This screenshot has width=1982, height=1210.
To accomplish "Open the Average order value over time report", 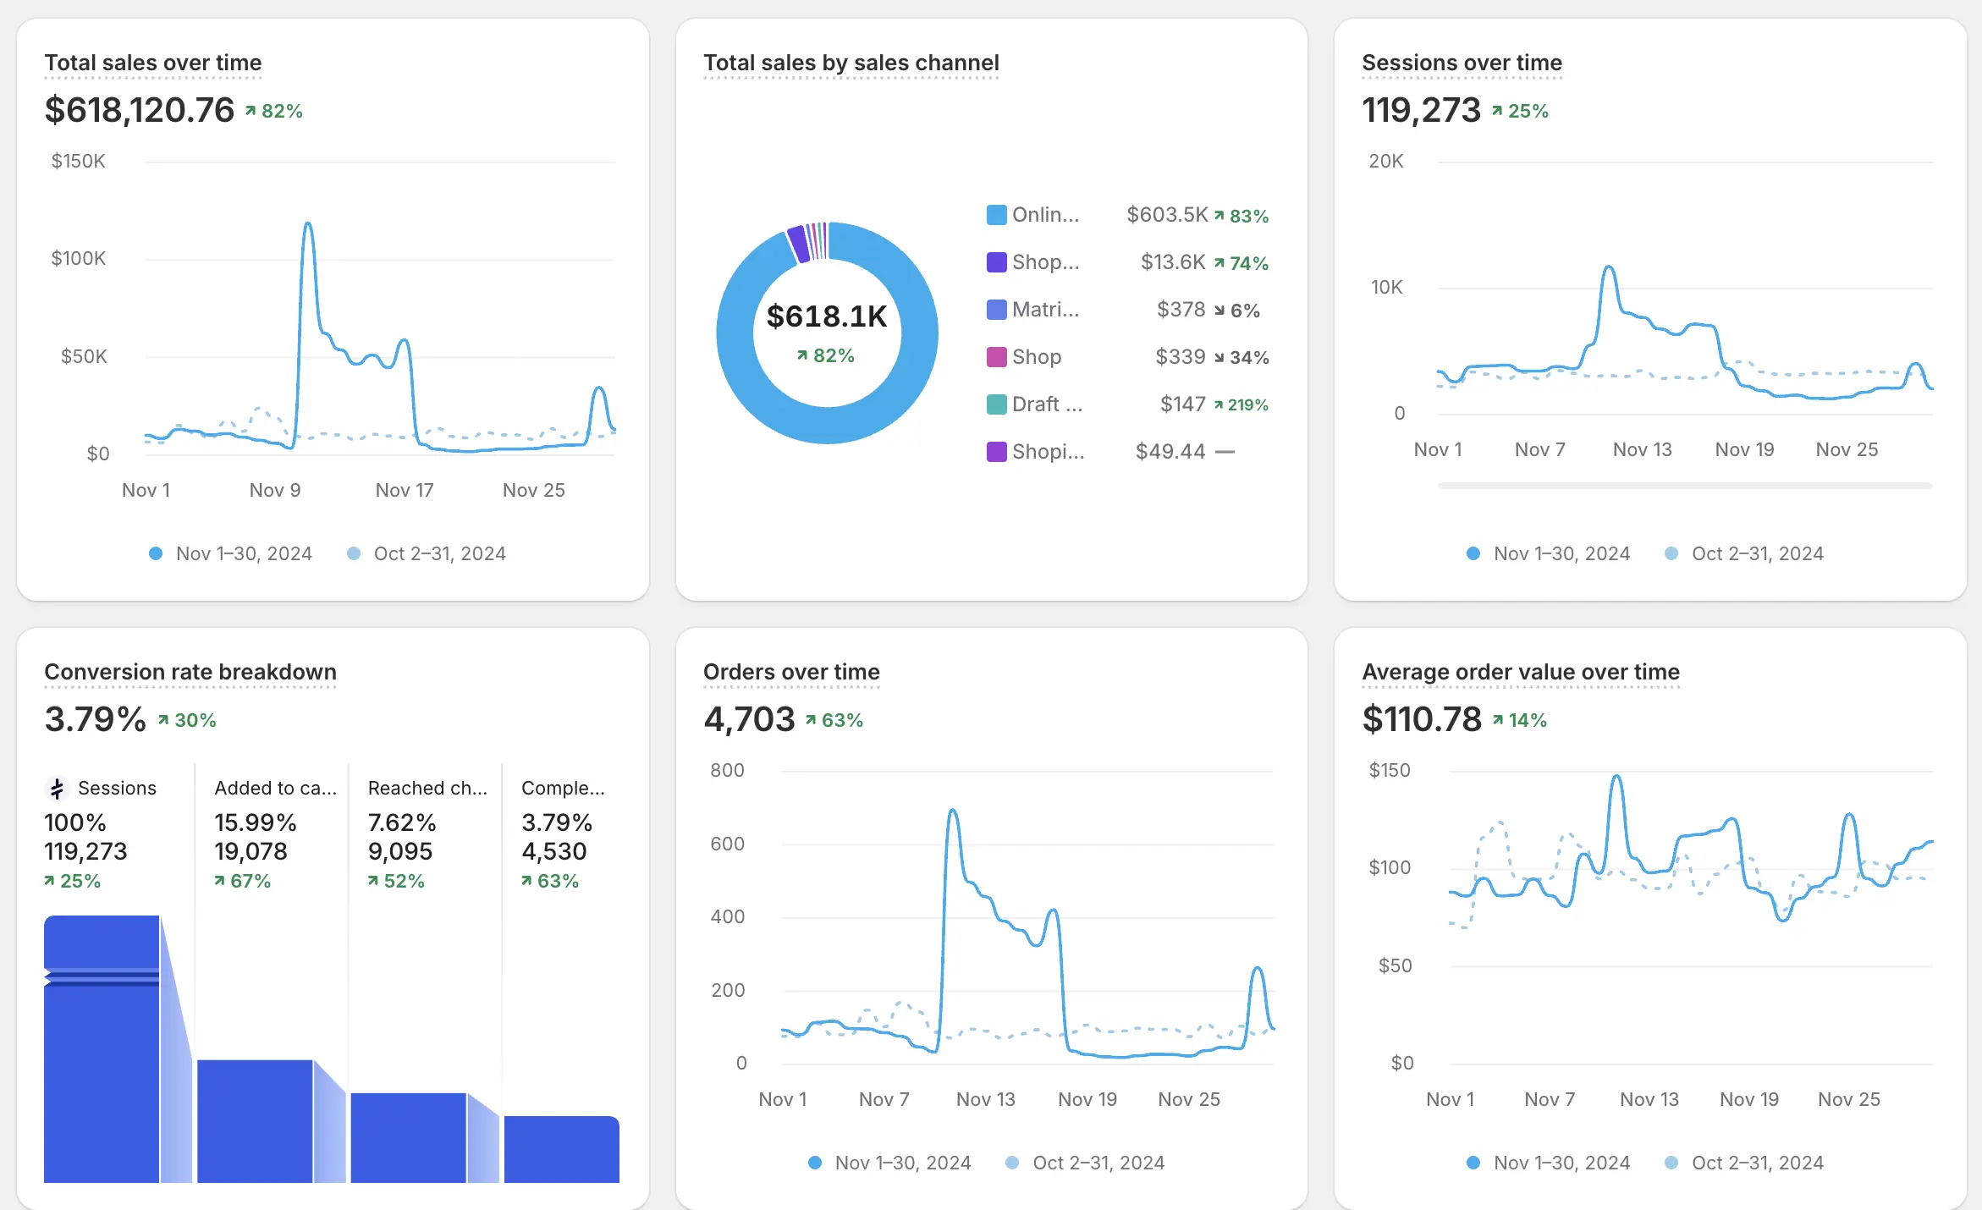I will click(1520, 672).
